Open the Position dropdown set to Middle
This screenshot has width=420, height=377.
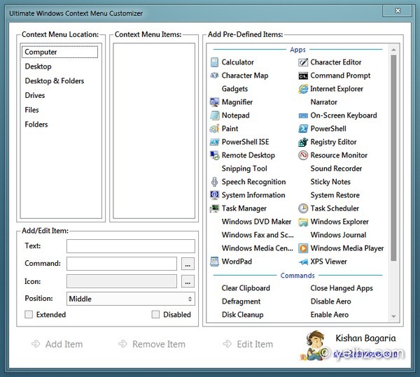coord(130,299)
